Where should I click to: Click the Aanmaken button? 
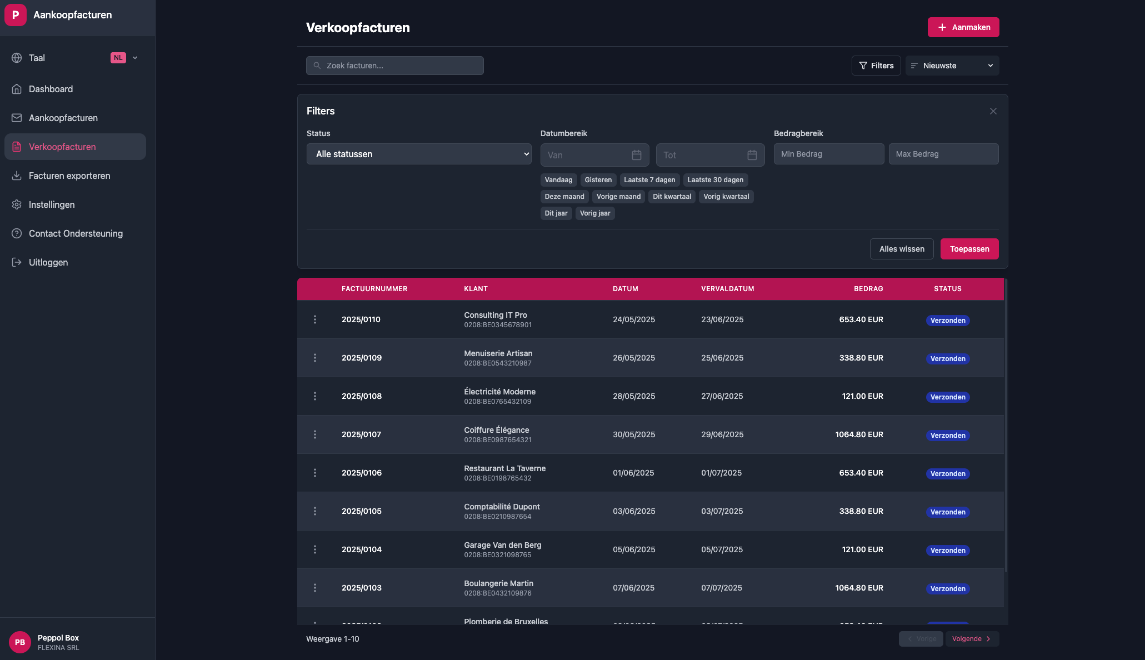pyautogui.click(x=963, y=27)
